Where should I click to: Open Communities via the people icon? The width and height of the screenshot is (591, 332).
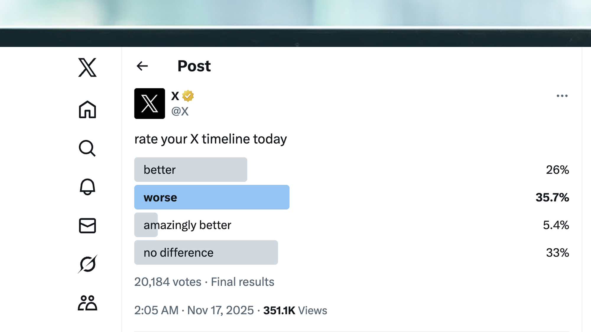pyautogui.click(x=87, y=302)
